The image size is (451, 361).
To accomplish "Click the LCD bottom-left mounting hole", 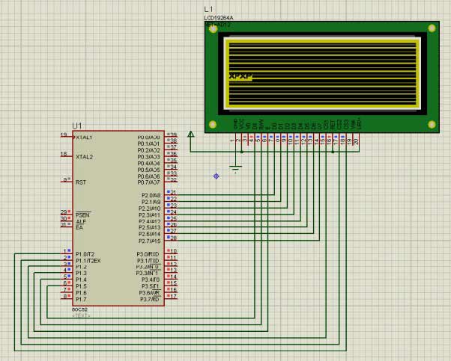I will pos(212,124).
